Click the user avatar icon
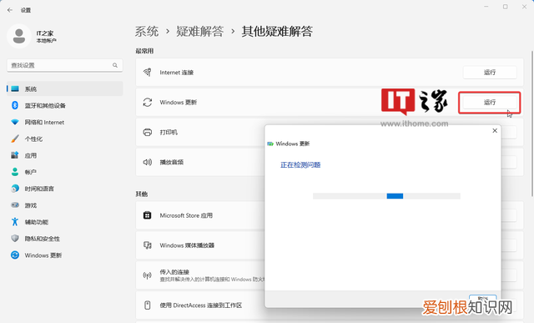Viewport: 534px width, 323px height. coord(19,36)
